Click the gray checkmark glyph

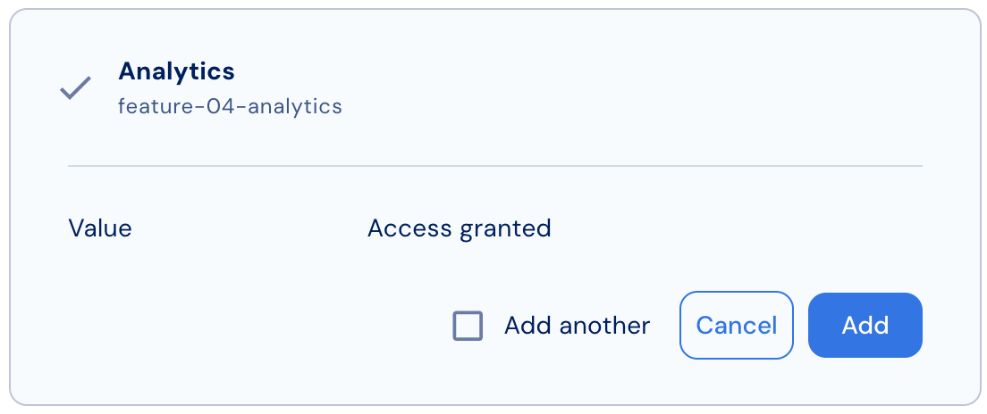75,88
